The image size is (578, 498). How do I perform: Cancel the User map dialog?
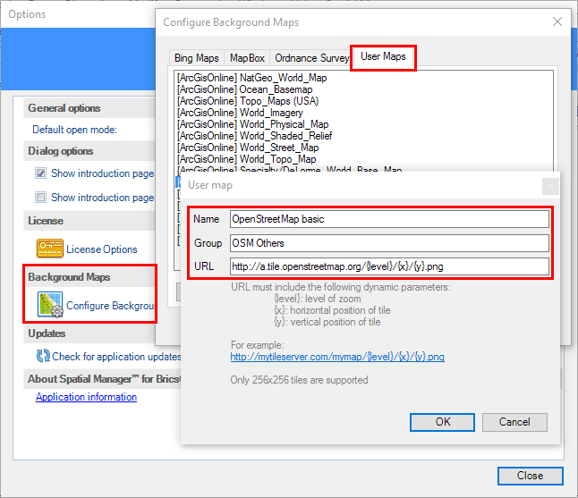(x=514, y=422)
